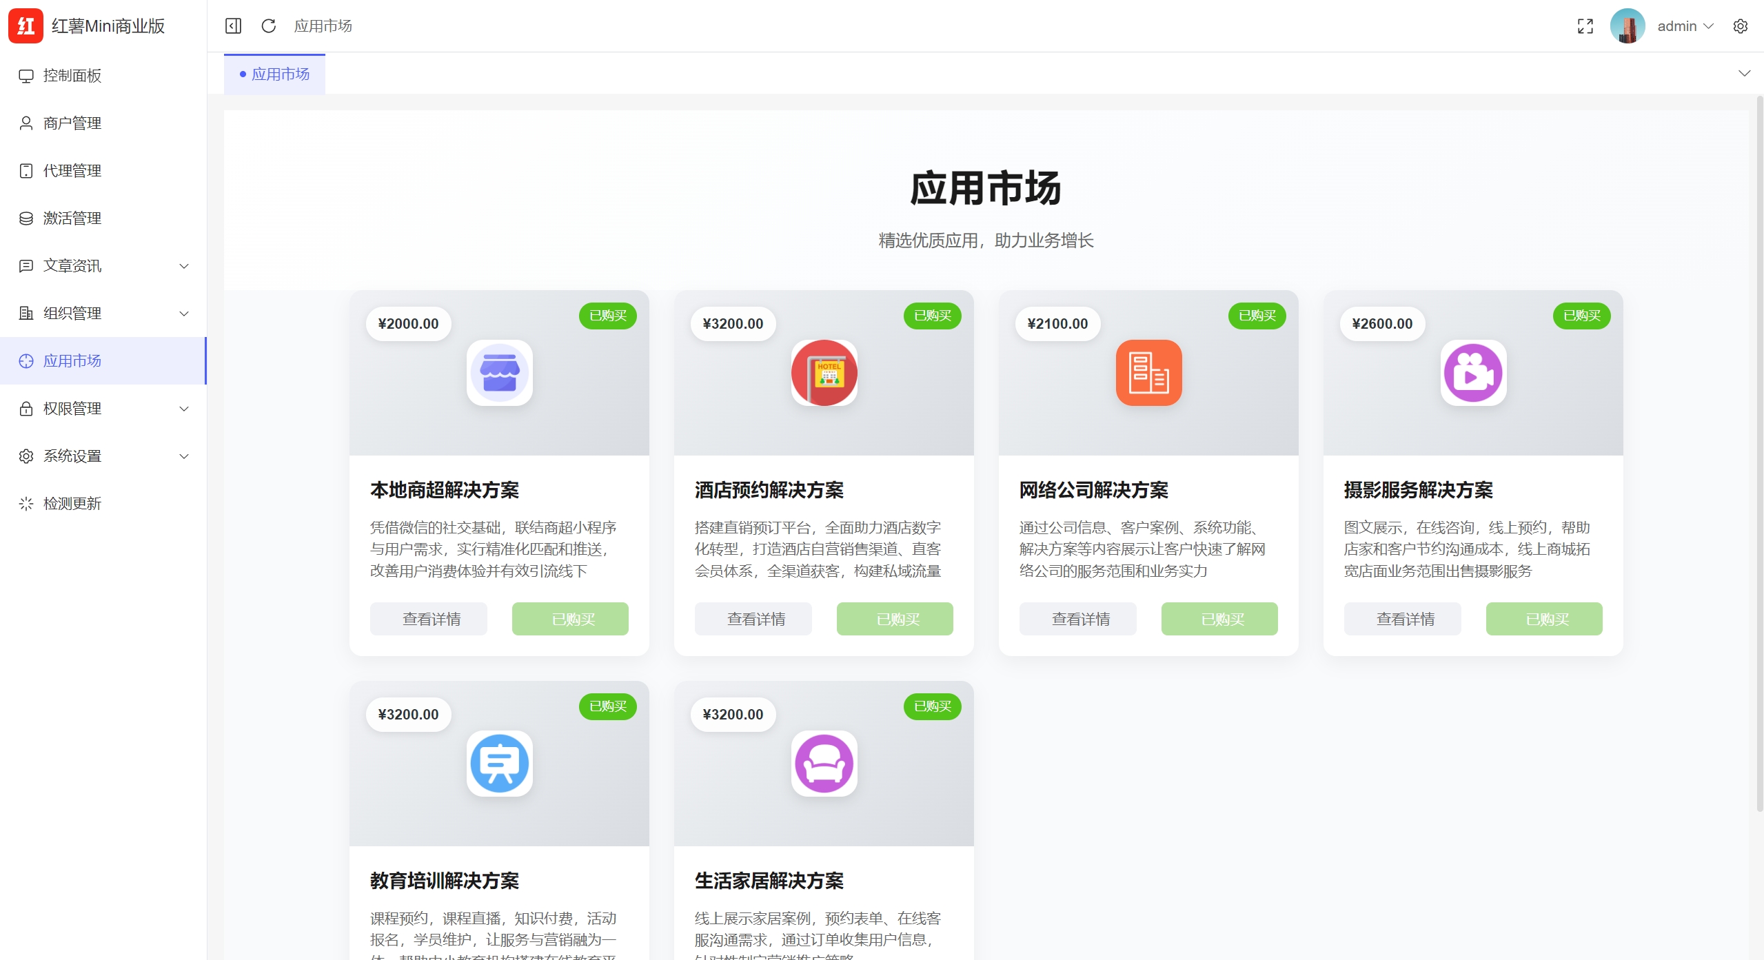Viewport: 1764px width, 960px height.
Task: Click the purple photography camera icon
Action: [x=1473, y=373]
